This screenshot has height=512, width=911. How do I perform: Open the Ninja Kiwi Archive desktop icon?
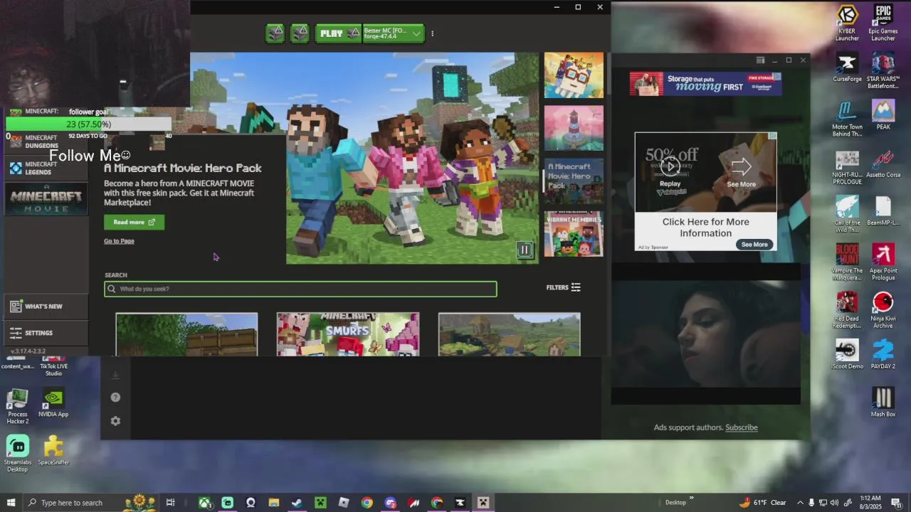[x=883, y=310]
